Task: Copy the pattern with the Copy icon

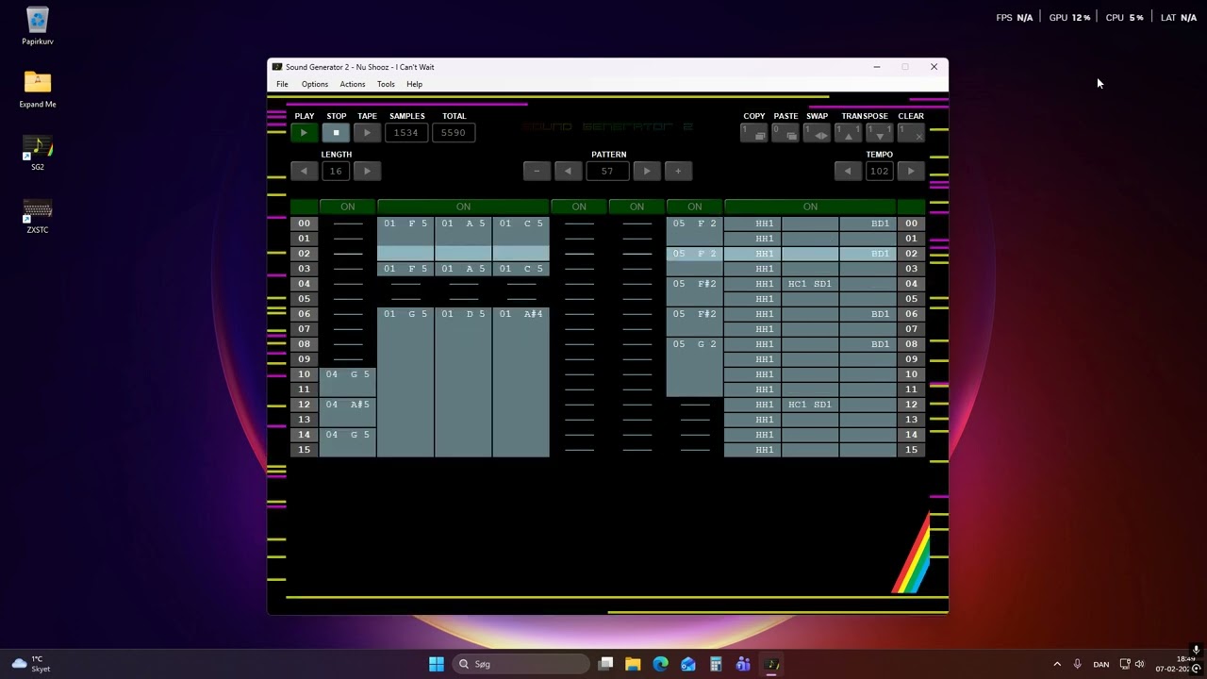Action: [x=753, y=133]
